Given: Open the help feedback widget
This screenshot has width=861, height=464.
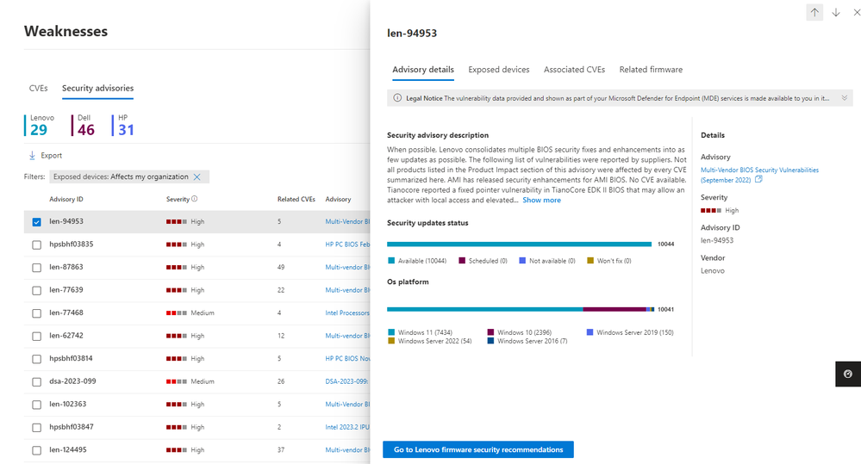Looking at the screenshot, I should coord(848,374).
